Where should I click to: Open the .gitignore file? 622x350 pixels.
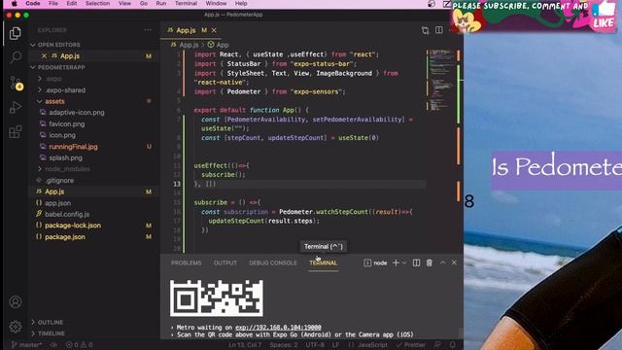pyautogui.click(x=59, y=180)
